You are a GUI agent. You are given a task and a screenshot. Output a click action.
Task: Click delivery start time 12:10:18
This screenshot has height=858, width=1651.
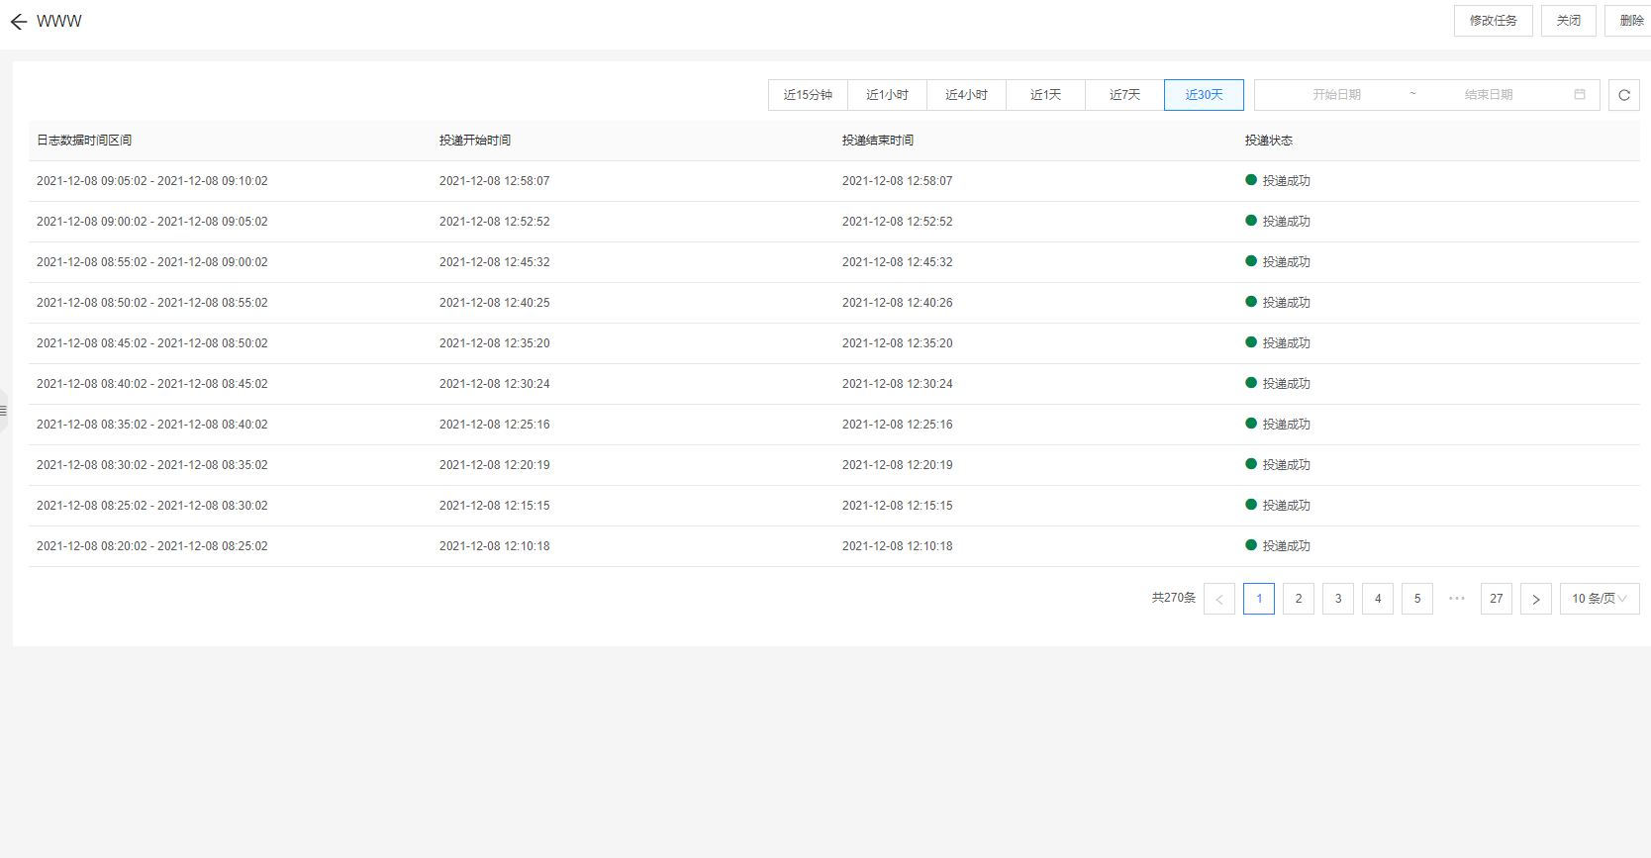click(x=495, y=546)
